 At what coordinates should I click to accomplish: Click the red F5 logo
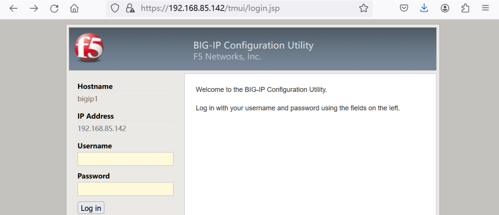89,48
